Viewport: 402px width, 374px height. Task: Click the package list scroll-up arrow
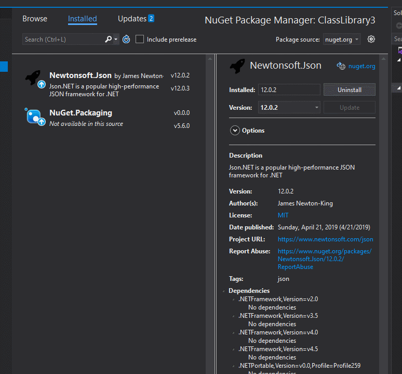(x=210, y=59)
